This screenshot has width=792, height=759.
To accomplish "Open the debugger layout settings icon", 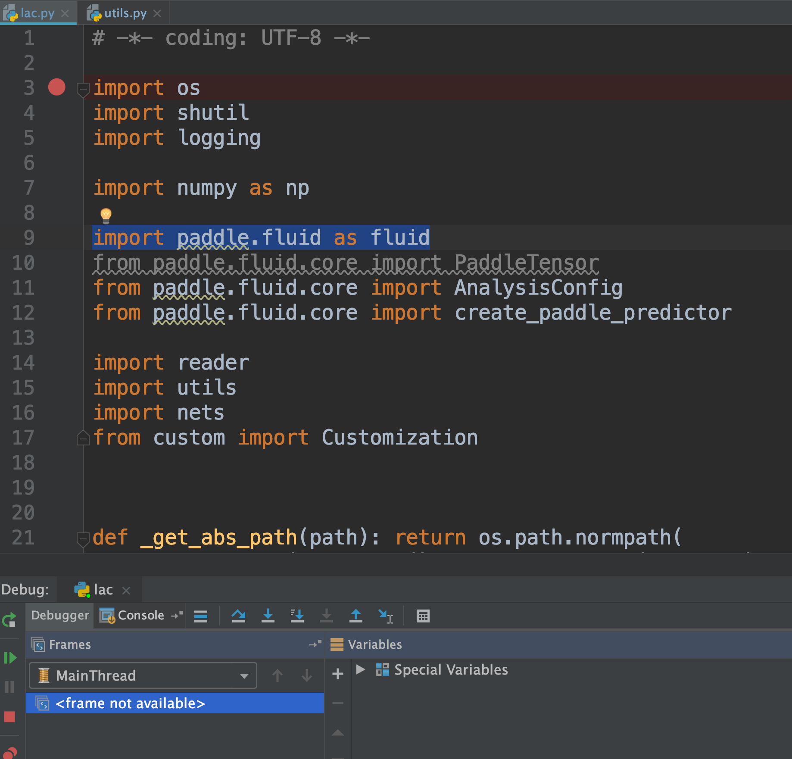I will coord(423,615).
